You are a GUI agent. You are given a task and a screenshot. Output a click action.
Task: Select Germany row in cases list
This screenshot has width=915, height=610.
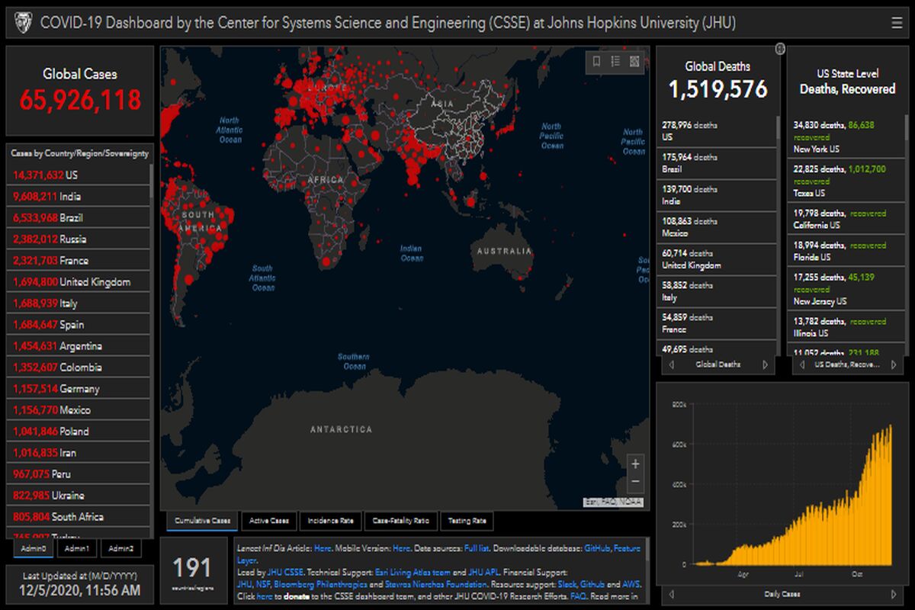point(79,388)
